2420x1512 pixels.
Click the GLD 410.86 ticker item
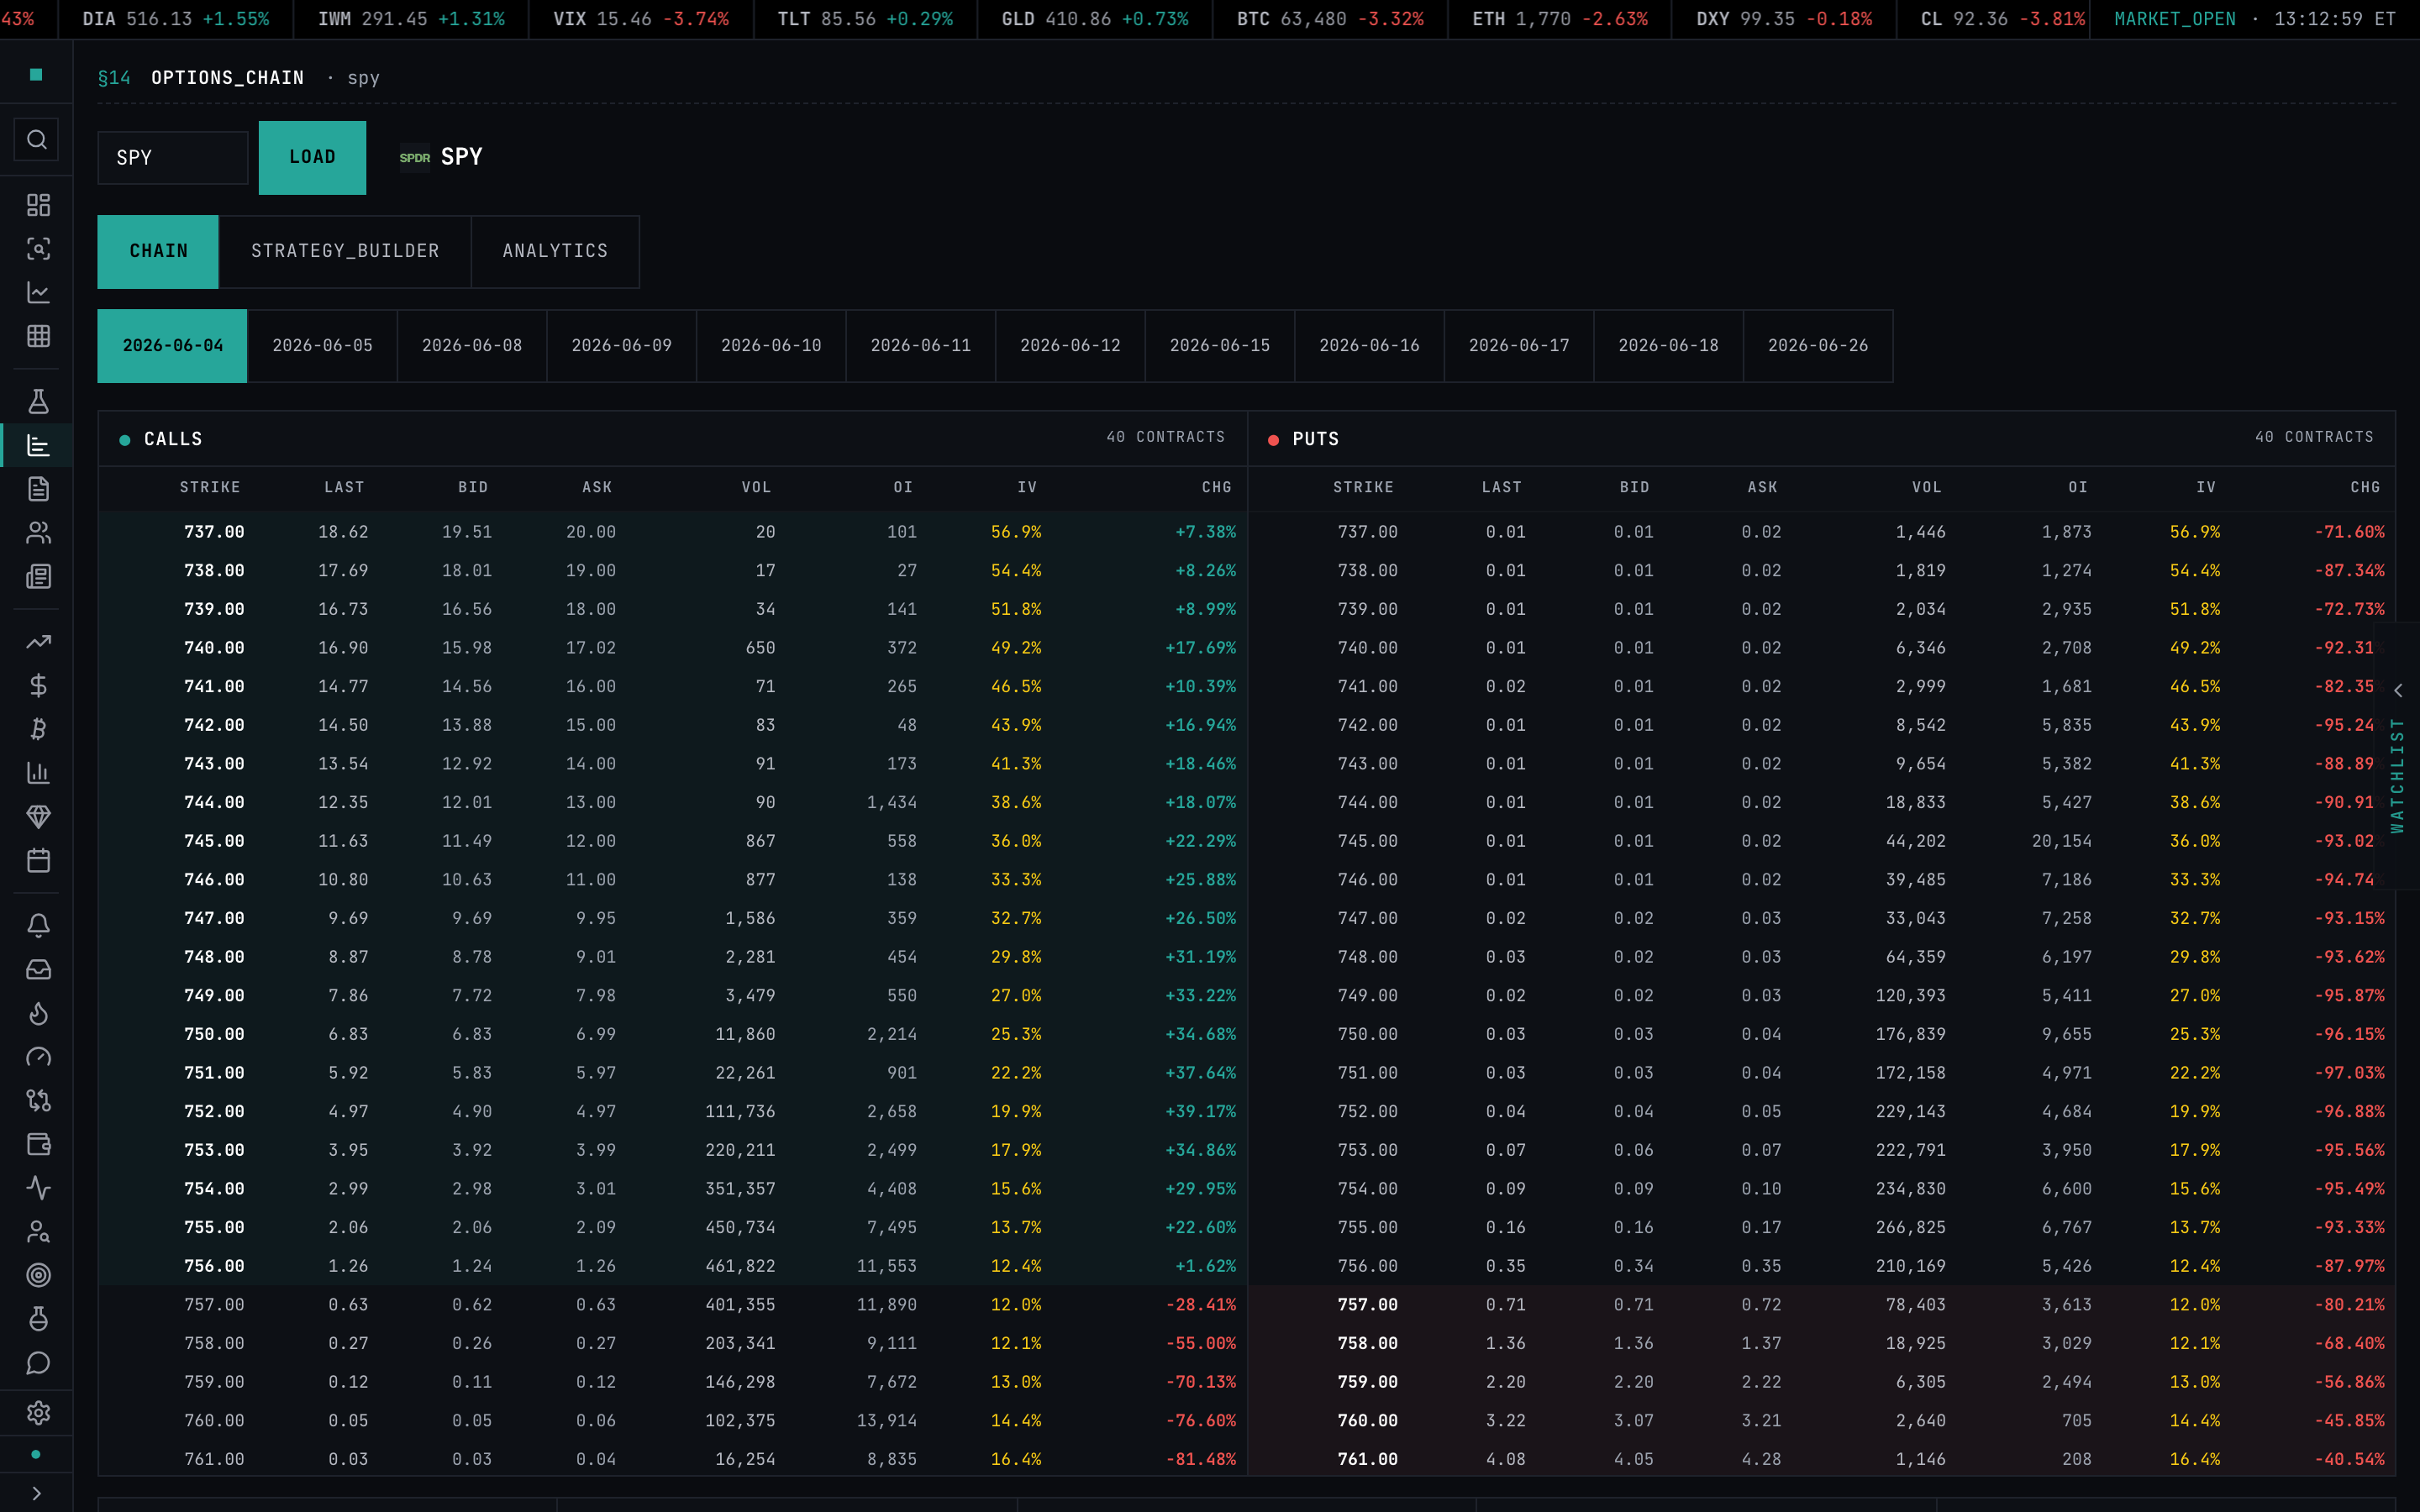[1095, 19]
